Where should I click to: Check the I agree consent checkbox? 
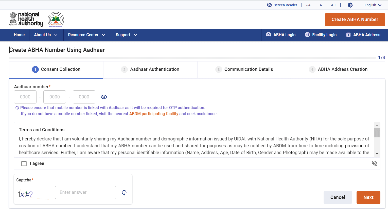point(24,163)
